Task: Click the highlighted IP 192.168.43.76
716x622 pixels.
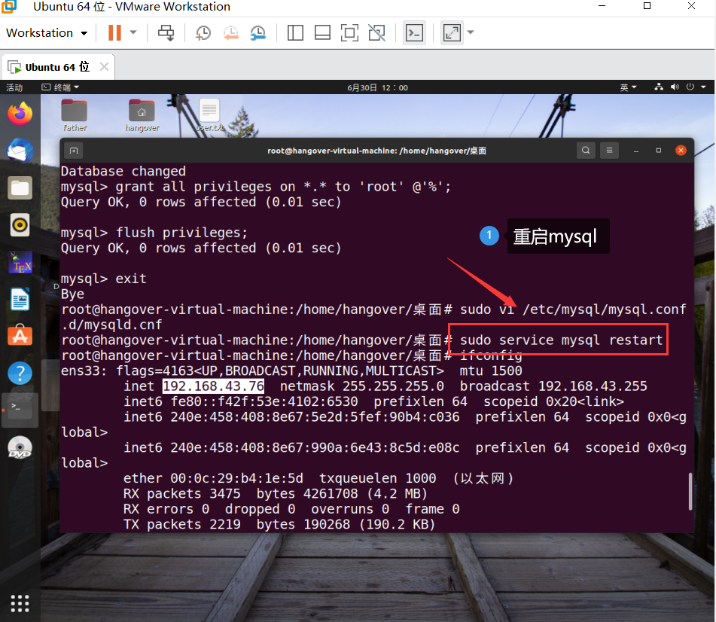Action: coord(213,386)
